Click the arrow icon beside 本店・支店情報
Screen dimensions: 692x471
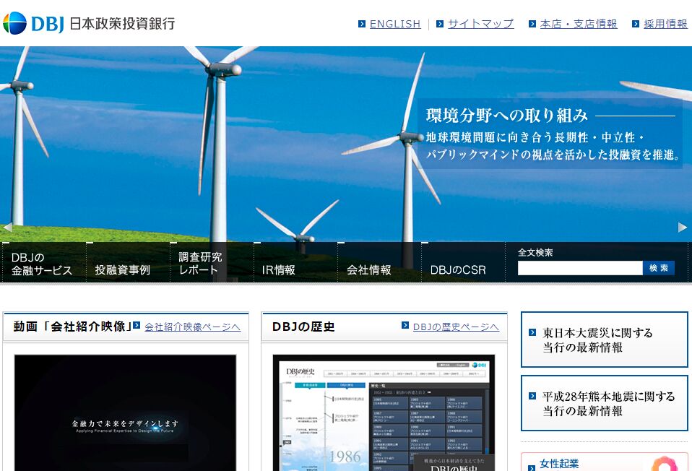[532, 24]
